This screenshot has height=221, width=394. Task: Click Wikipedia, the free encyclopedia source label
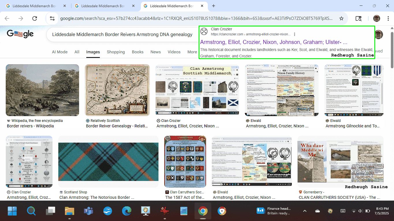37,121
